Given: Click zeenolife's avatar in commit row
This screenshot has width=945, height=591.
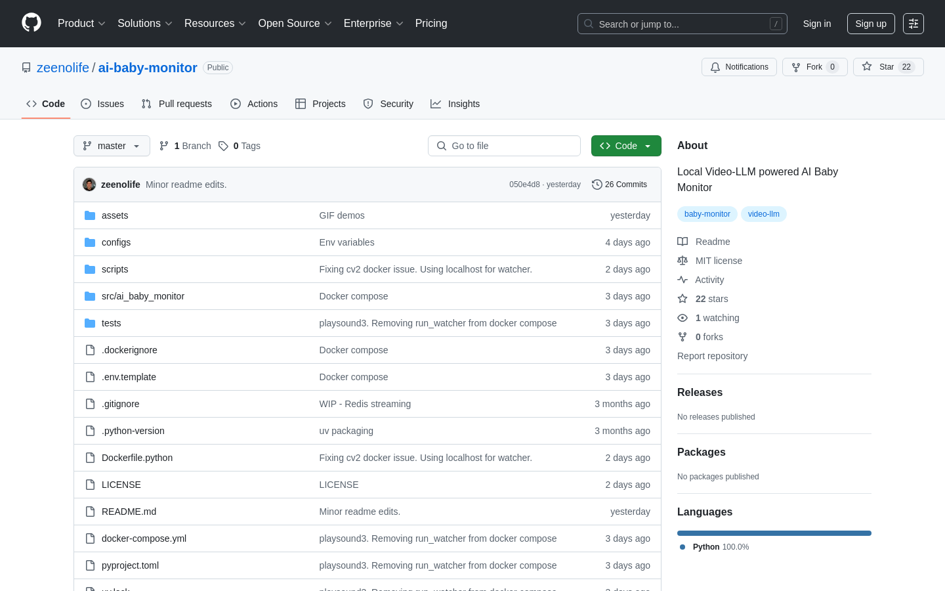Looking at the screenshot, I should pyautogui.click(x=89, y=185).
